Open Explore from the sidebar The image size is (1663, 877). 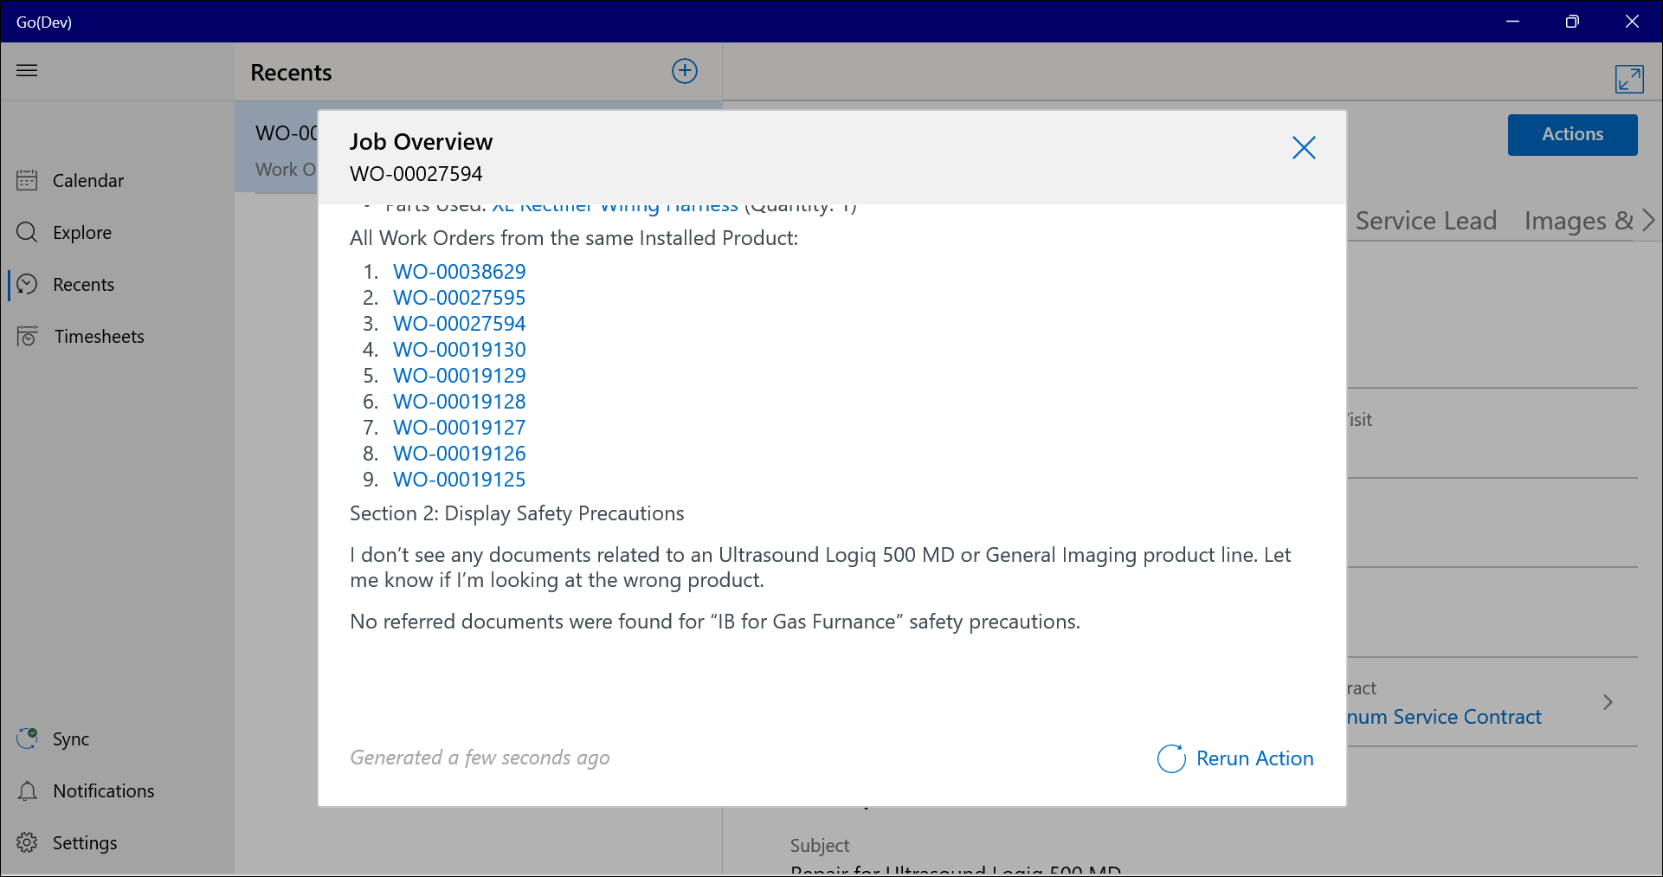tap(82, 232)
